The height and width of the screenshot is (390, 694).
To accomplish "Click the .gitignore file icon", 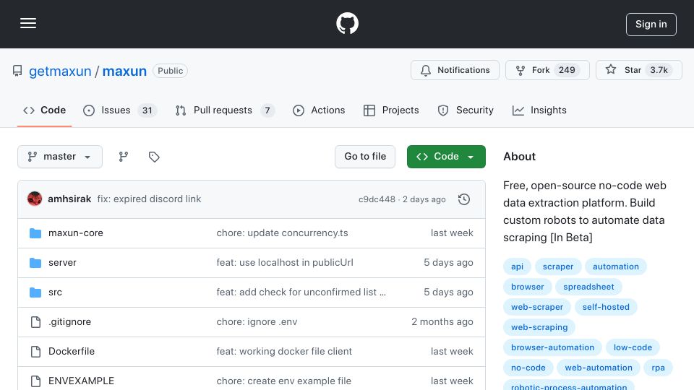I will click(36, 322).
